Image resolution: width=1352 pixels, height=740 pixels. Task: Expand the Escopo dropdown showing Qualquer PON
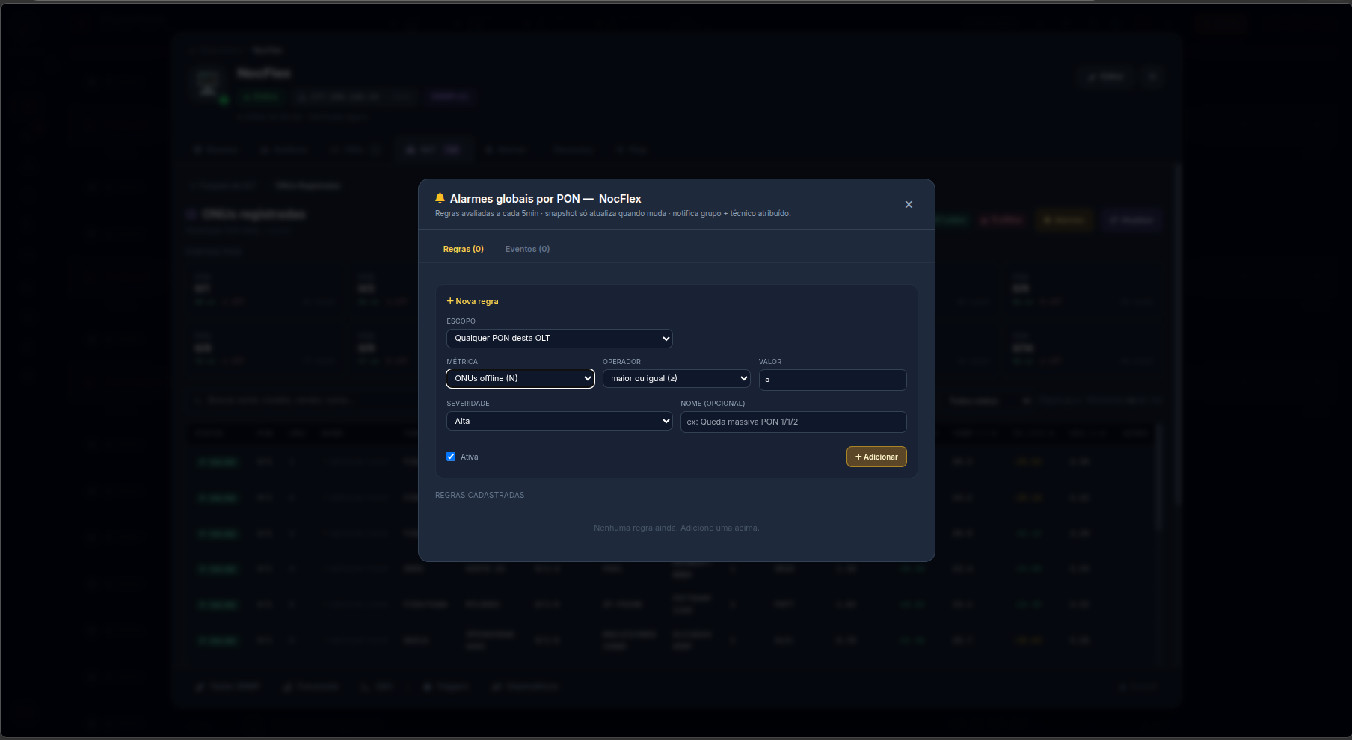[x=559, y=339]
